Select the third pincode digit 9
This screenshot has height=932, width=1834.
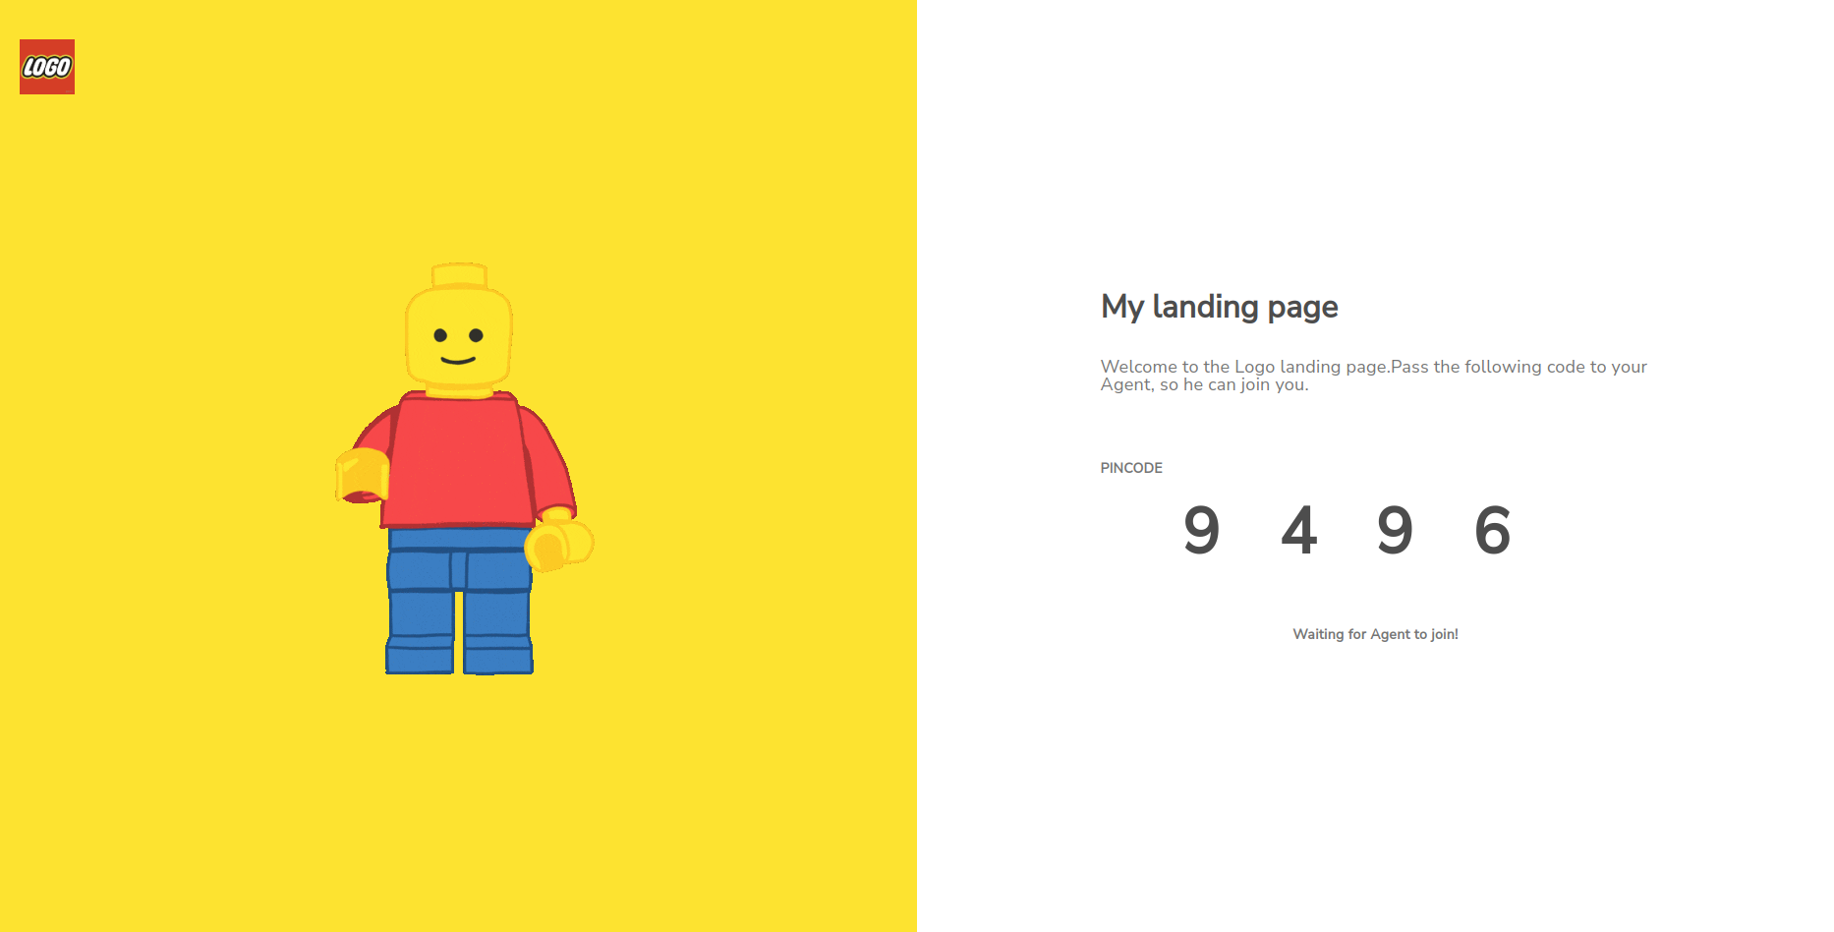point(1395,530)
